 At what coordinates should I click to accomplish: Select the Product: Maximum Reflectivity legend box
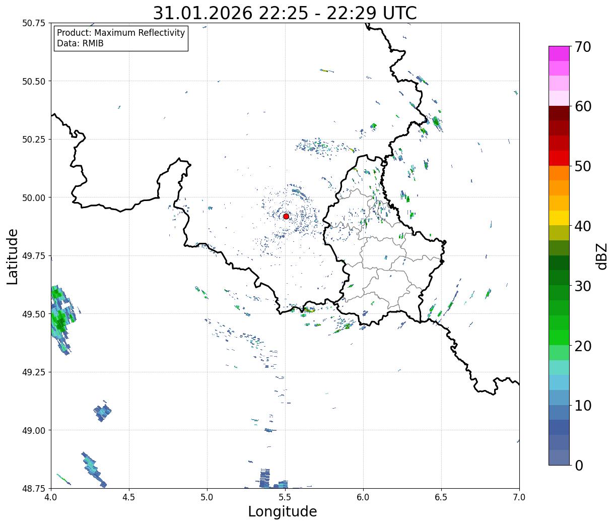[x=121, y=38]
